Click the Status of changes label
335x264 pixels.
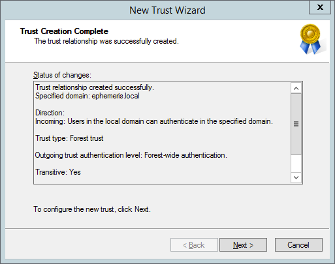pos(62,75)
